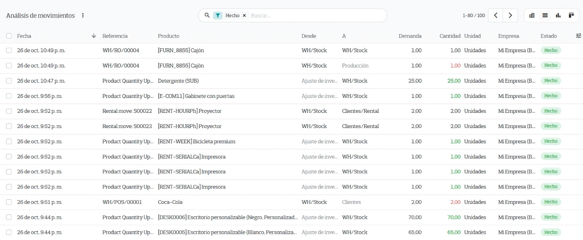Click the Estado column header
Screen dimensions: 583x240
(548, 36)
